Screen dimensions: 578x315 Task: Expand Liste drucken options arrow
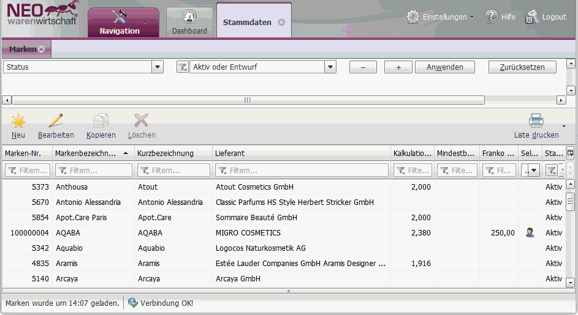point(564,126)
